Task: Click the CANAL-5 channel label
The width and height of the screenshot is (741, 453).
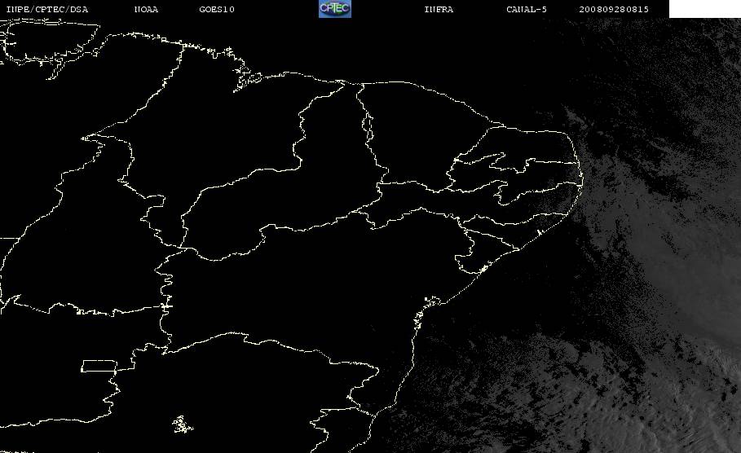Action: coord(527,10)
